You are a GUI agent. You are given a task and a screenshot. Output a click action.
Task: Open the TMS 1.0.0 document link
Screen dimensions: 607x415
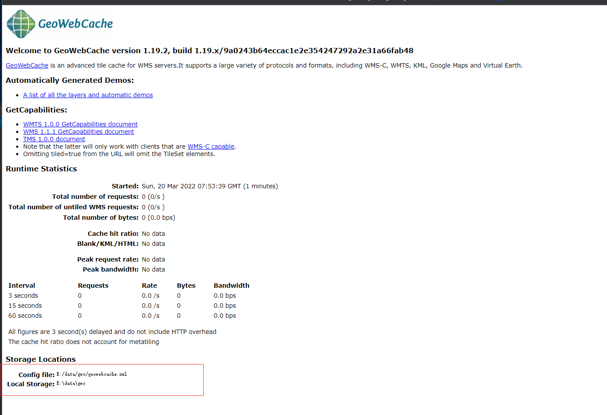[x=54, y=139]
